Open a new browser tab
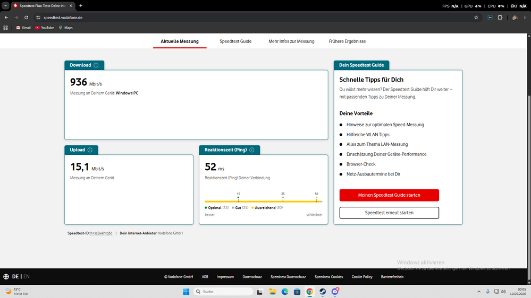 pos(81,6)
